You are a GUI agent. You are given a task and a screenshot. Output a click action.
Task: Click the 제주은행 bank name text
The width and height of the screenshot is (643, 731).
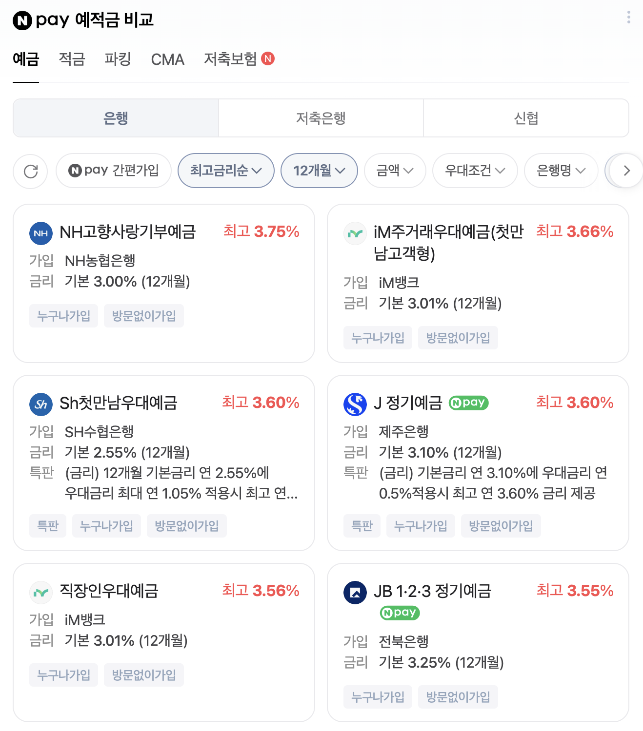pos(404,432)
